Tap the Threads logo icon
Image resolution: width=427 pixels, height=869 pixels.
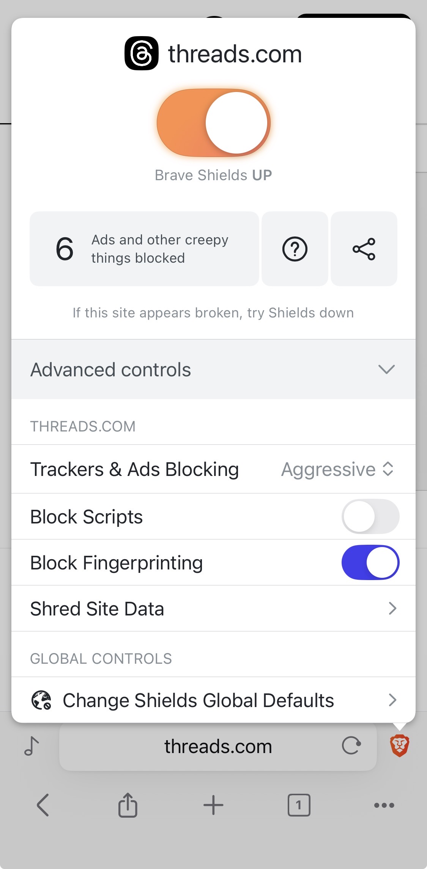pos(142,53)
